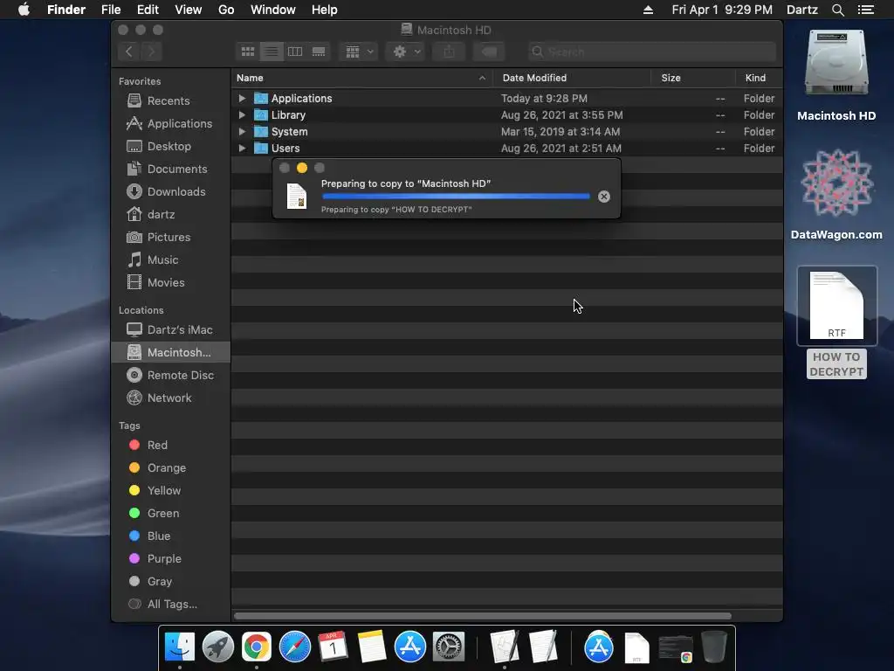This screenshot has height=671, width=894.
Task: Minimize the copy progress dialog
Action: coord(302,168)
